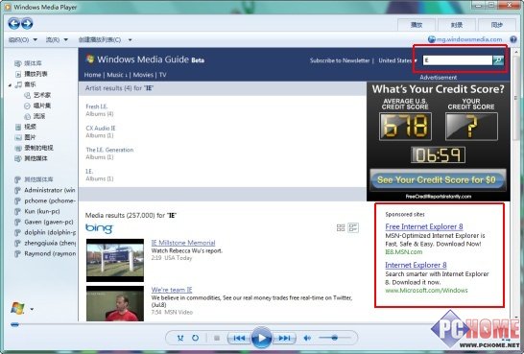Open 唱片集 albums under music
The image size is (524, 354).
coord(42,106)
